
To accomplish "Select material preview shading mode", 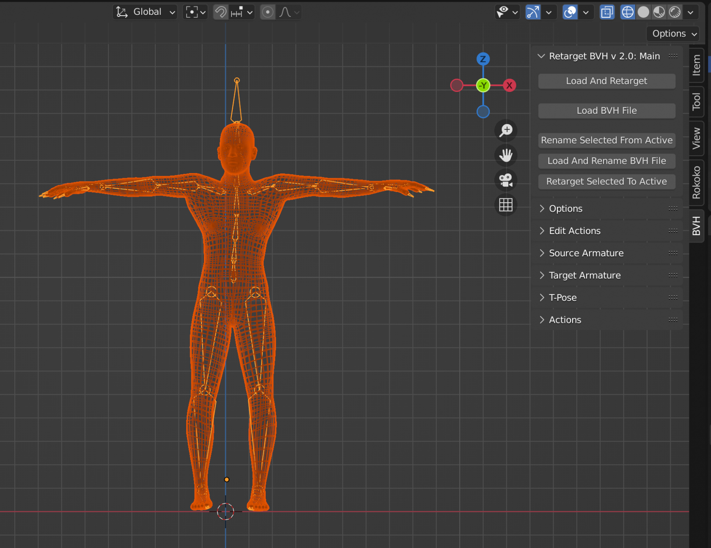I will (659, 12).
